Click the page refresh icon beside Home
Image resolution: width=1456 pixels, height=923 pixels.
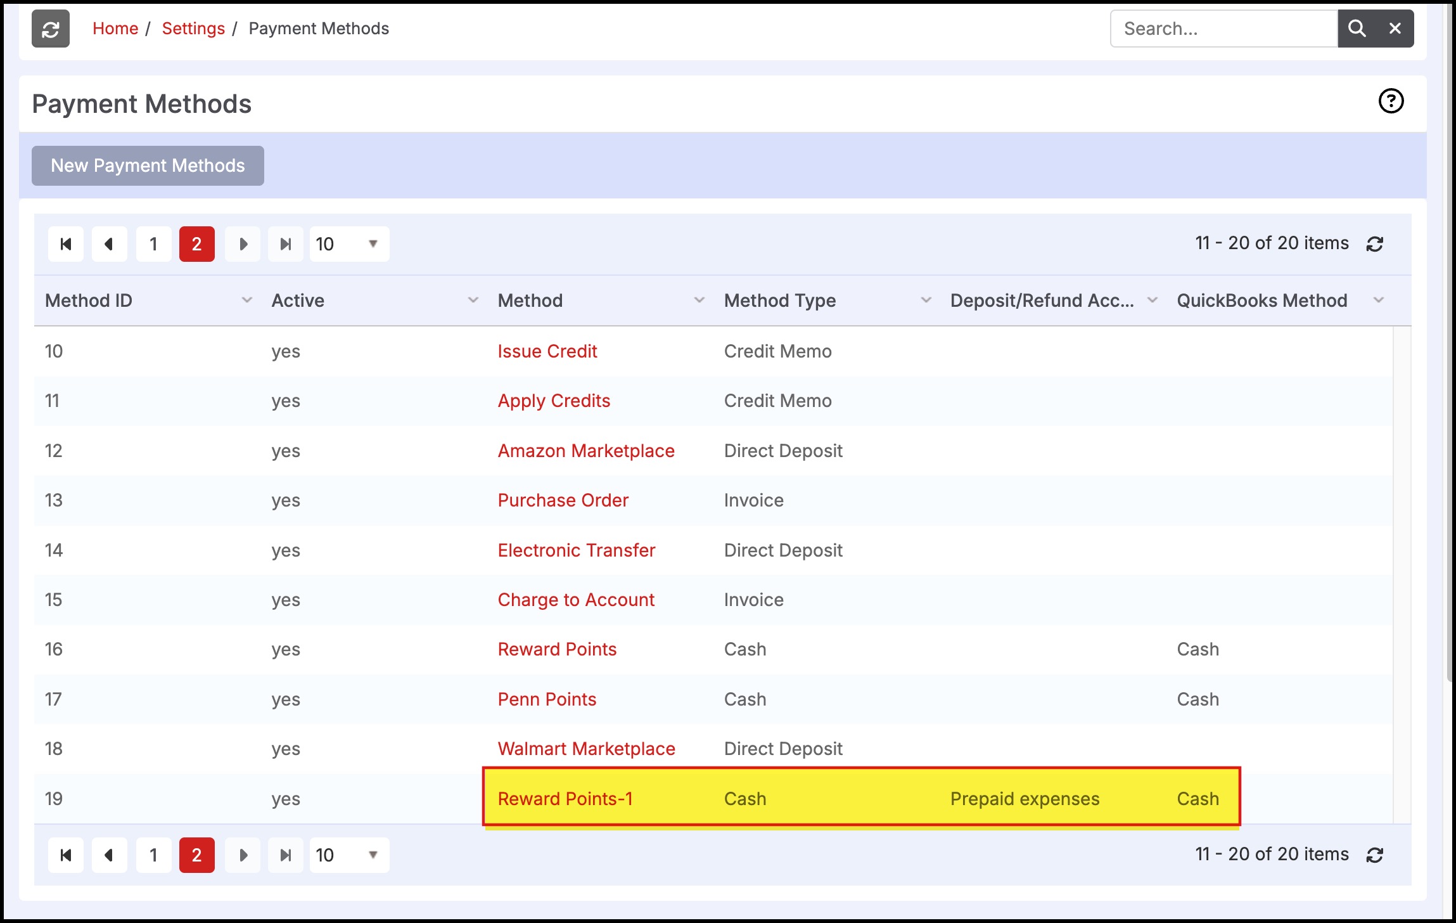(x=51, y=29)
